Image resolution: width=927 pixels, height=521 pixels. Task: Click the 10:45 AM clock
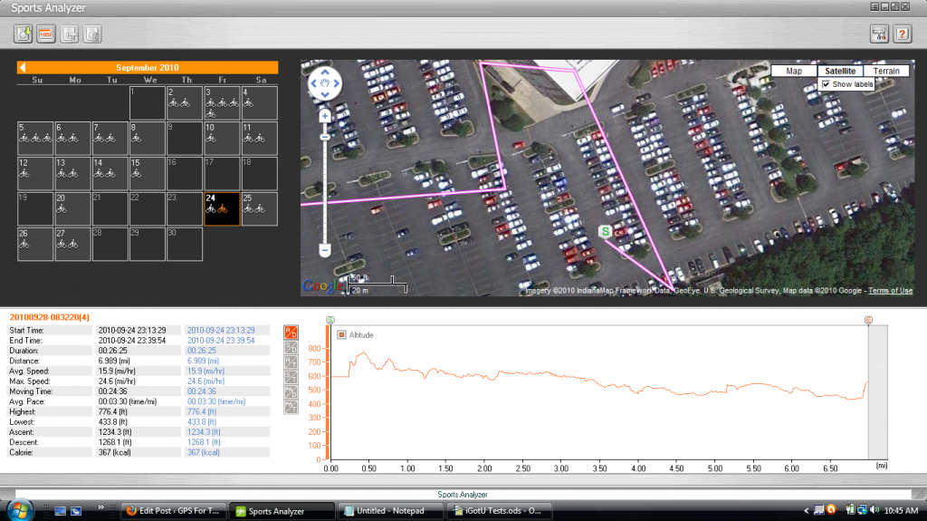[x=901, y=510]
